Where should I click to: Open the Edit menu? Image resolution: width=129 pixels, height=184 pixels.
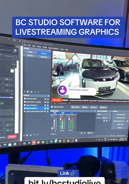click(x=29, y=46)
